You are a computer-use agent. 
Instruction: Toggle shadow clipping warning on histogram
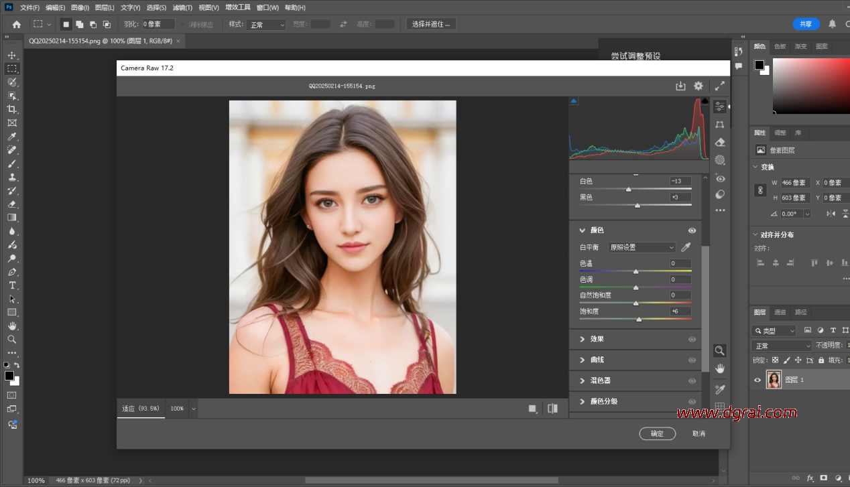pyautogui.click(x=573, y=101)
